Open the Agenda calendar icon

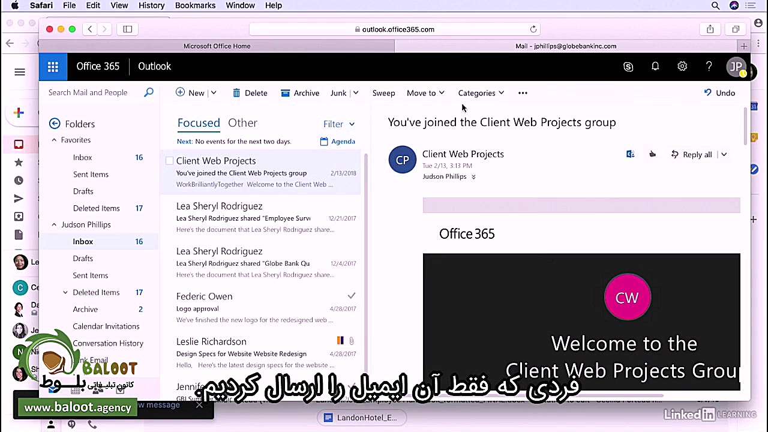pyautogui.click(x=324, y=142)
